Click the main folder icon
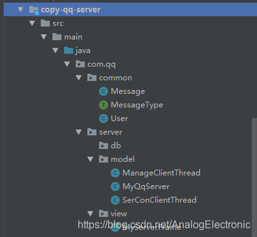257x237 pixels. [57, 37]
